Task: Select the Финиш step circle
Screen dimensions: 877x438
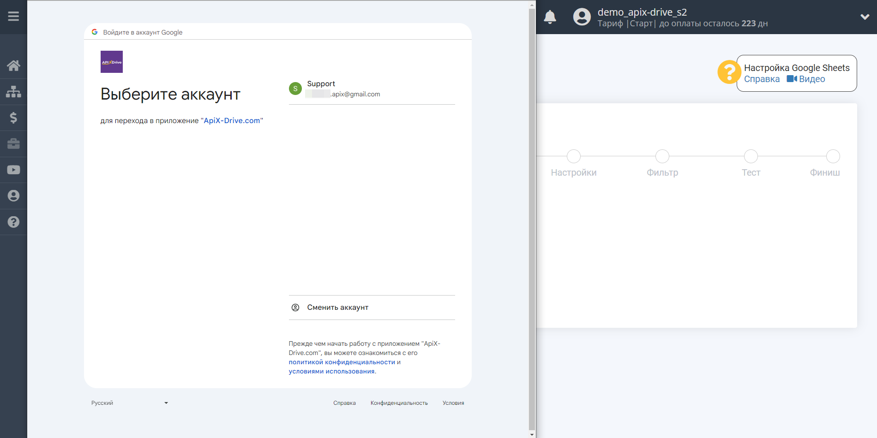Action: pos(833,156)
